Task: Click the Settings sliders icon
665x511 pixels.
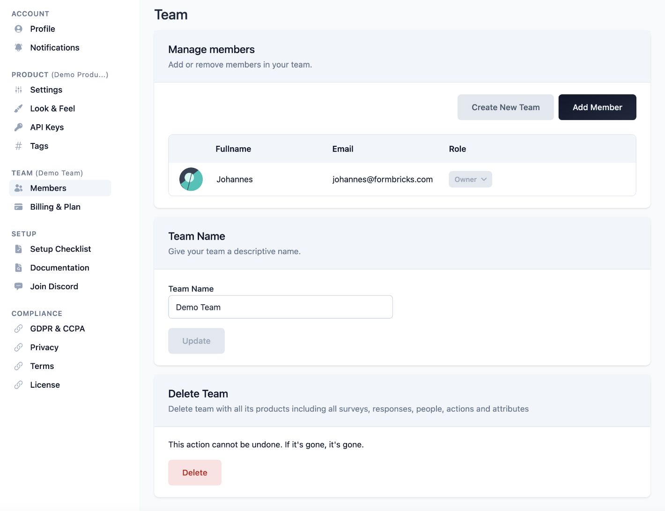Action: (18, 90)
